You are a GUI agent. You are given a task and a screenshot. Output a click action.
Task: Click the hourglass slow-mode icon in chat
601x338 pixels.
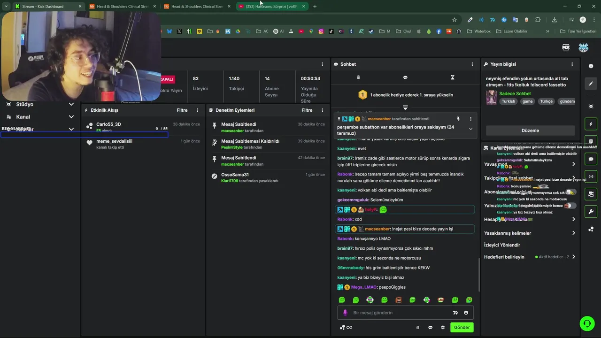[453, 77]
